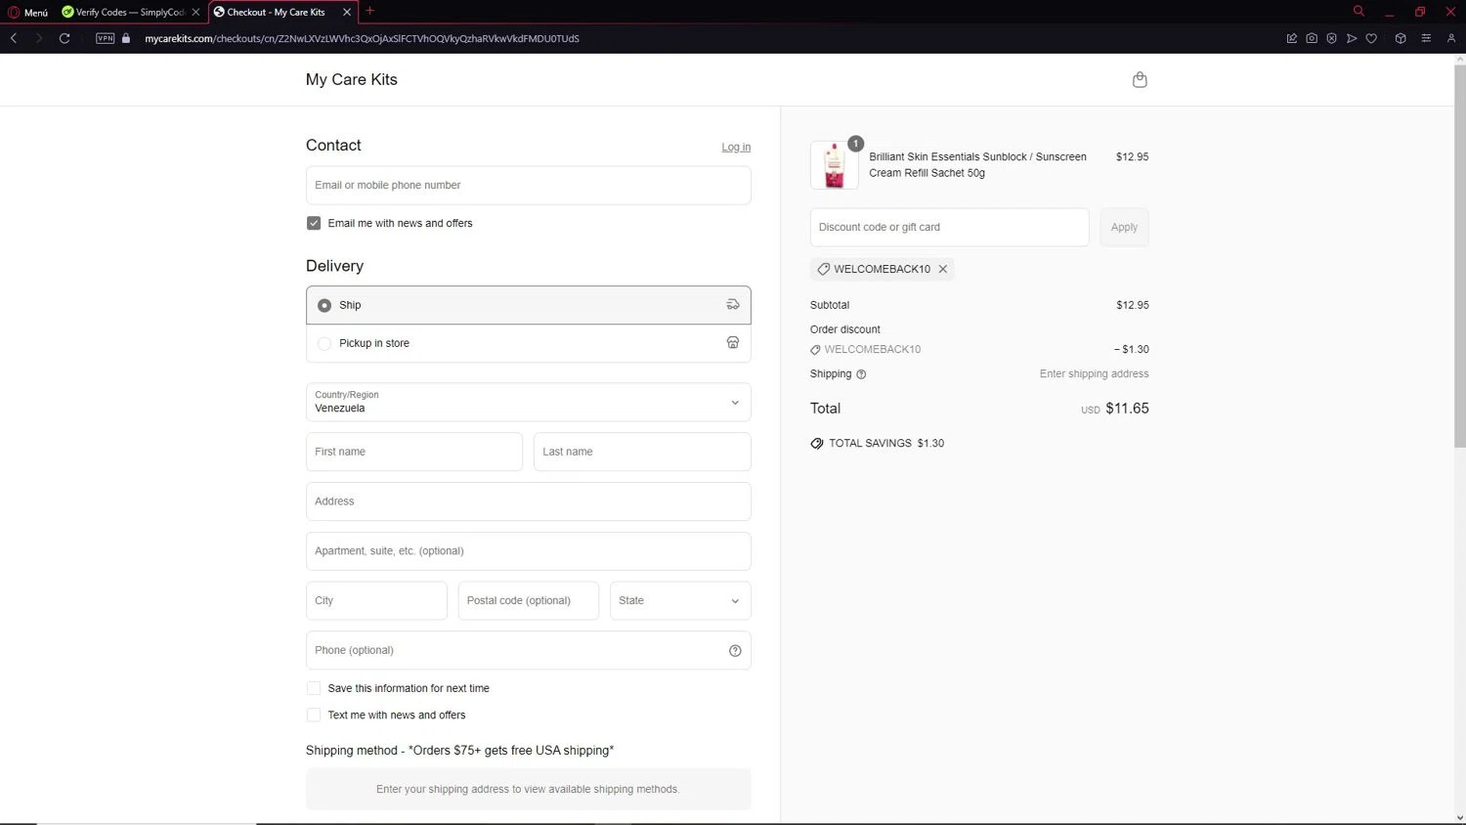Open the send/flow arrow icon
The width and height of the screenshot is (1466, 825).
pyautogui.click(x=1352, y=38)
